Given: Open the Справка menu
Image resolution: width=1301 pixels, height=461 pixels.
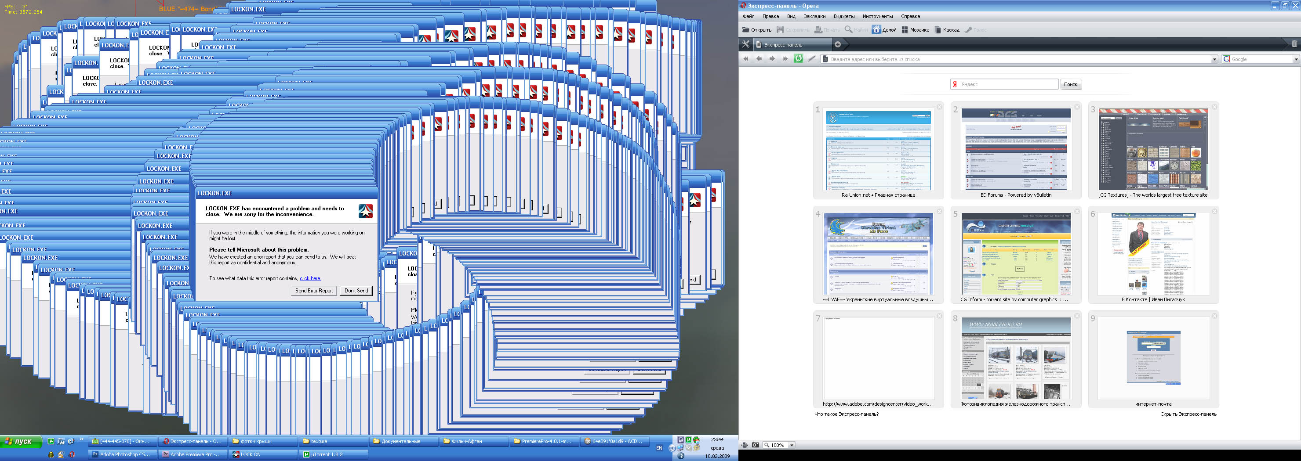Looking at the screenshot, I should (911, 17).
